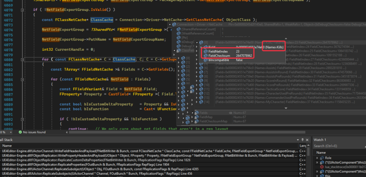
Task: Click the FieldNetIndex value 23
Action: click(x=238, y=51)
